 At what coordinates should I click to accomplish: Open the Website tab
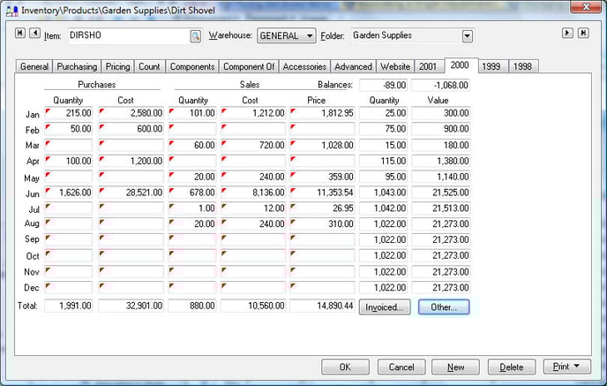tap(395, 66)
